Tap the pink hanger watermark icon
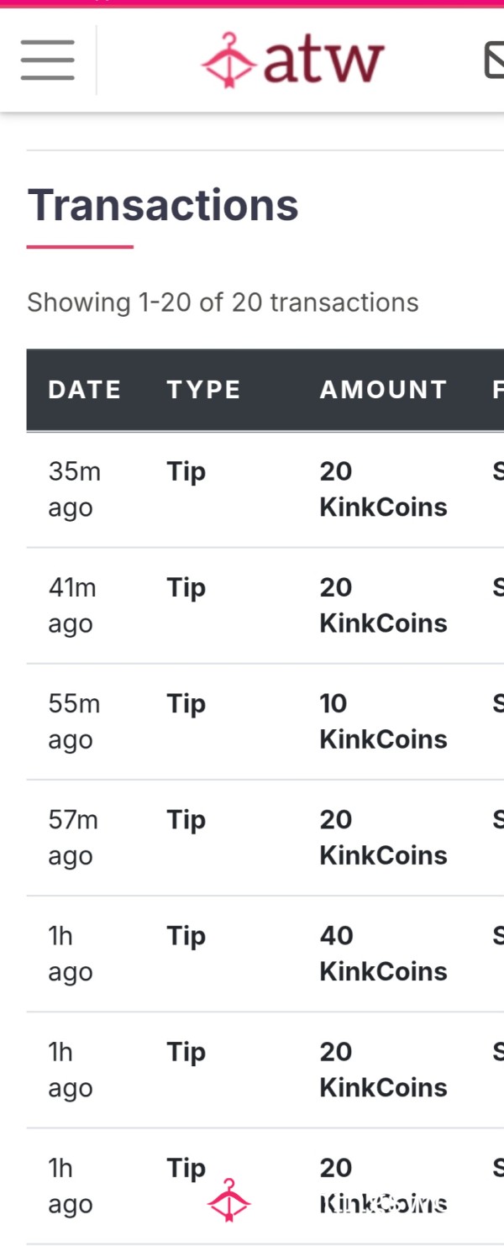The image size is (504, 1246). tap(228, 1200)
